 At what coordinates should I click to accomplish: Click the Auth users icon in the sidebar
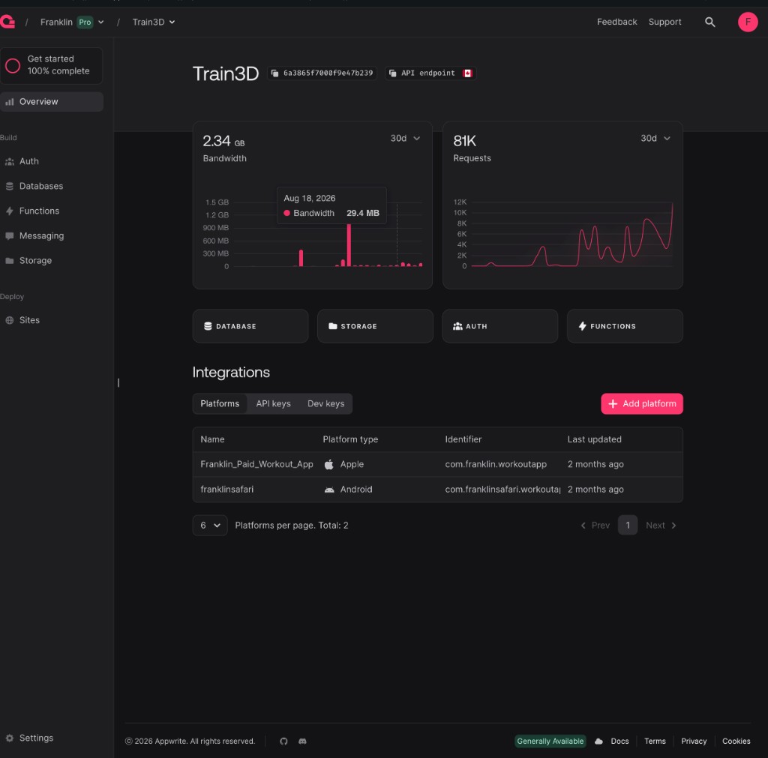[x=9, y=162]
